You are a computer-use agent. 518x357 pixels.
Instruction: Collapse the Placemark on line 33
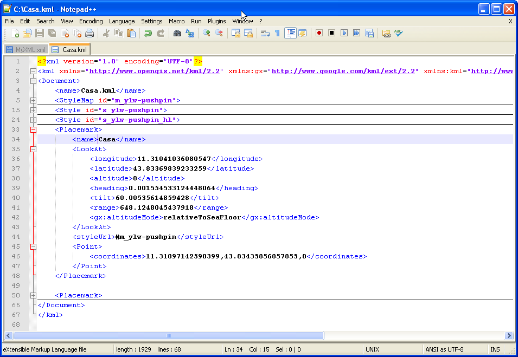pyautogui.click(x=33, y=129)
